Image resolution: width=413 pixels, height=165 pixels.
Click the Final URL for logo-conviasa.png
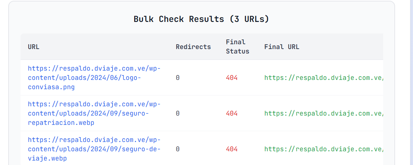pyautogui.click(x=324, y=78)
